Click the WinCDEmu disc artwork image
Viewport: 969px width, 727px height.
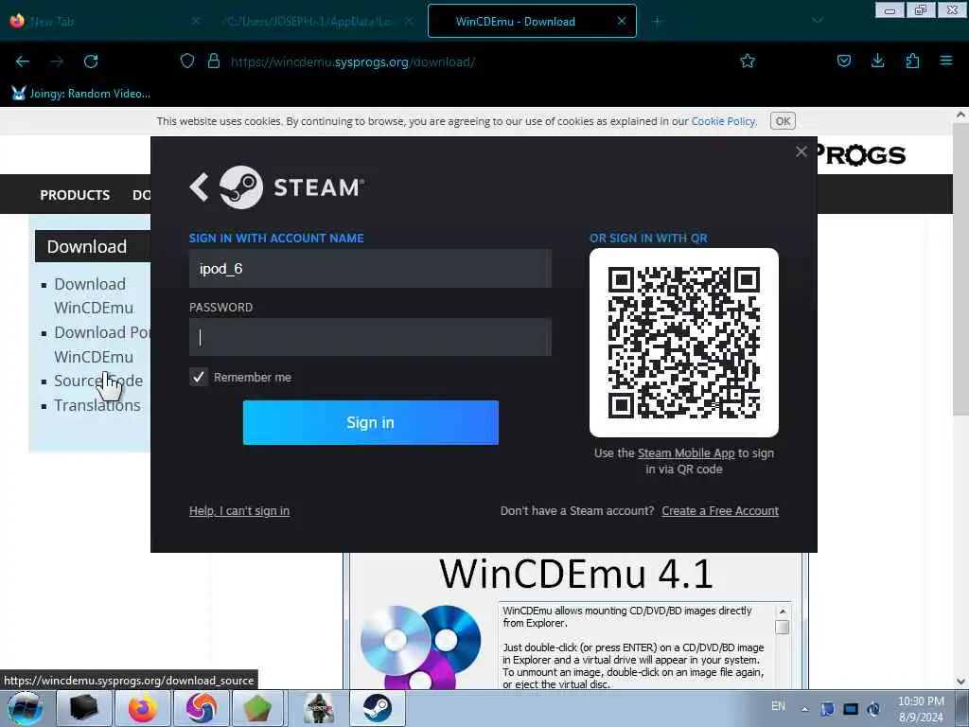pos(420,646)
